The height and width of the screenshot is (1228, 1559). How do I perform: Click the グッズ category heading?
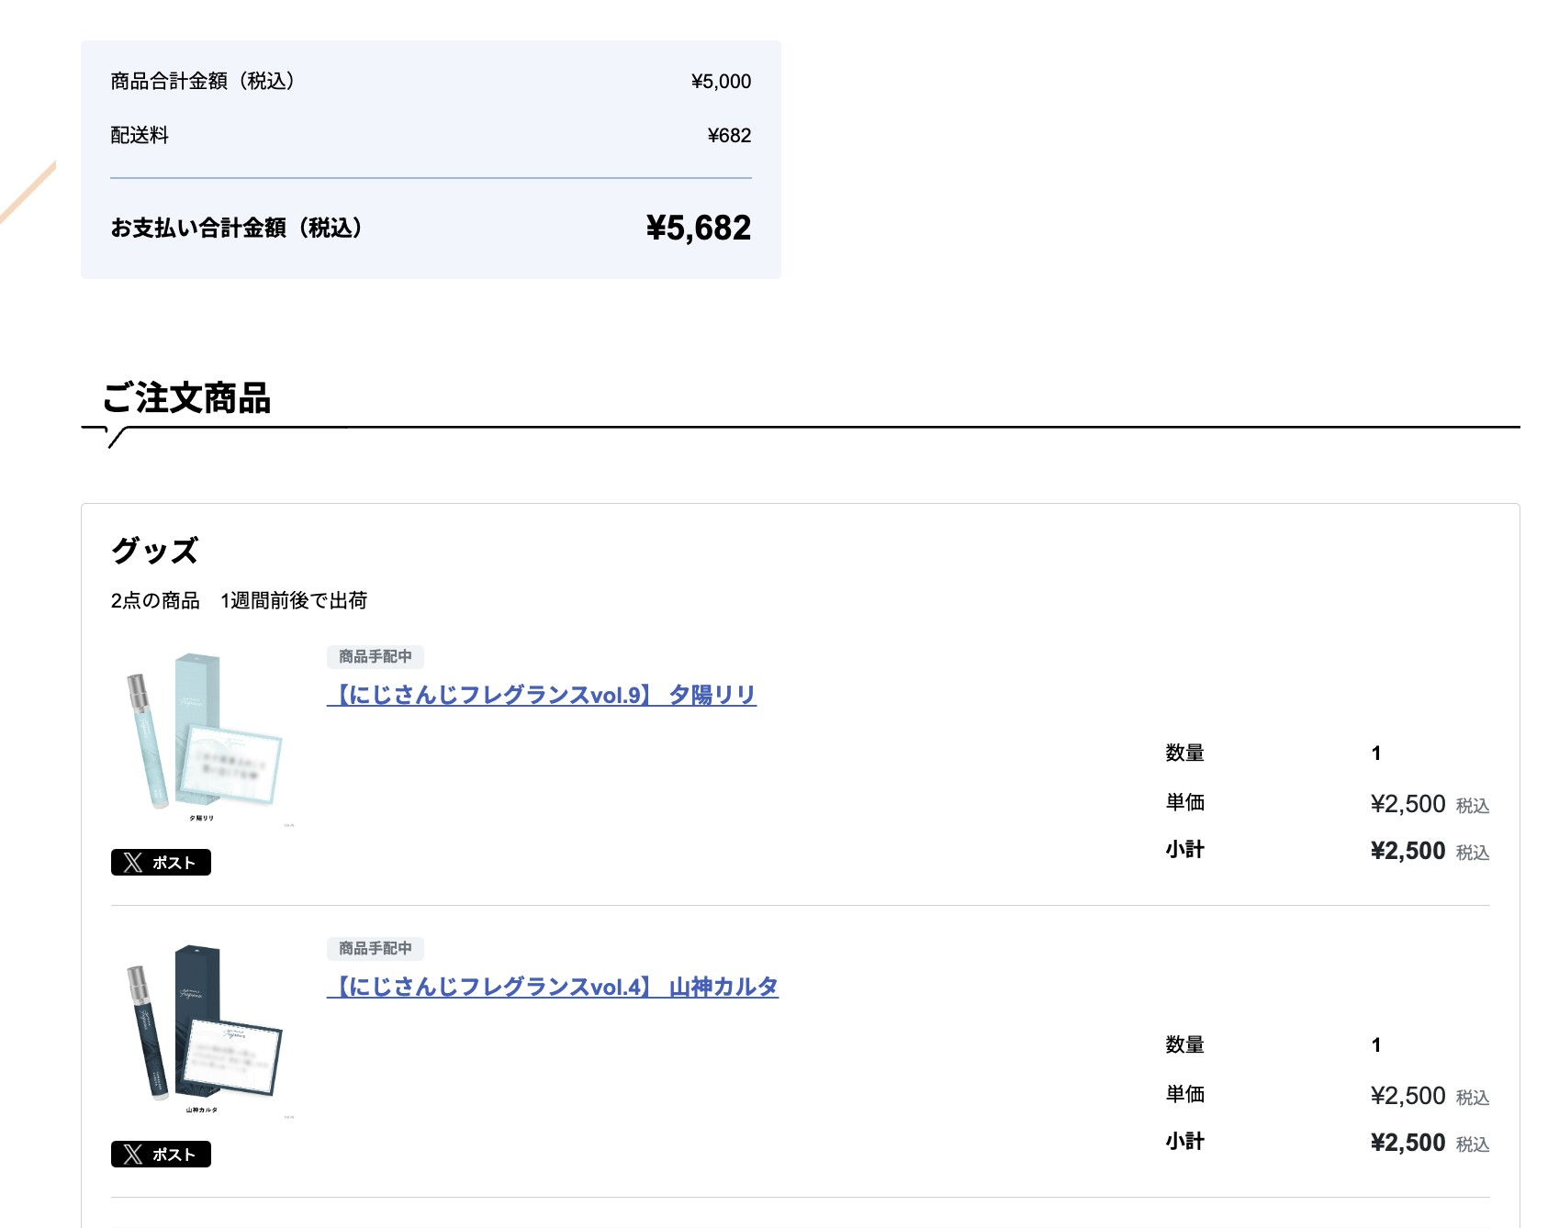tap(154, 551)
